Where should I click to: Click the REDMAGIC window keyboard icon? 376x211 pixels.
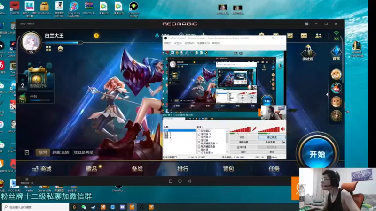(x=306, y=24)
